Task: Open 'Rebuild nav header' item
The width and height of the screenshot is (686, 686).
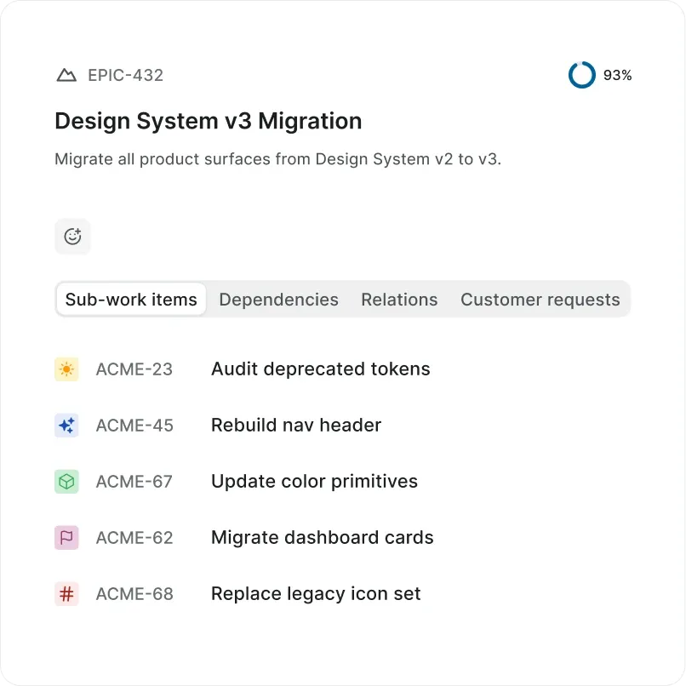Action: tap(296, 426)
